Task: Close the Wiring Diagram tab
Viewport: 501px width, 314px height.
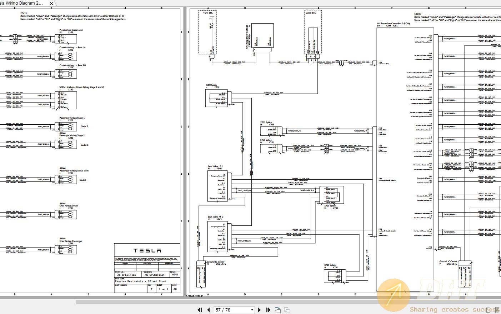Action: coord(51,4)
